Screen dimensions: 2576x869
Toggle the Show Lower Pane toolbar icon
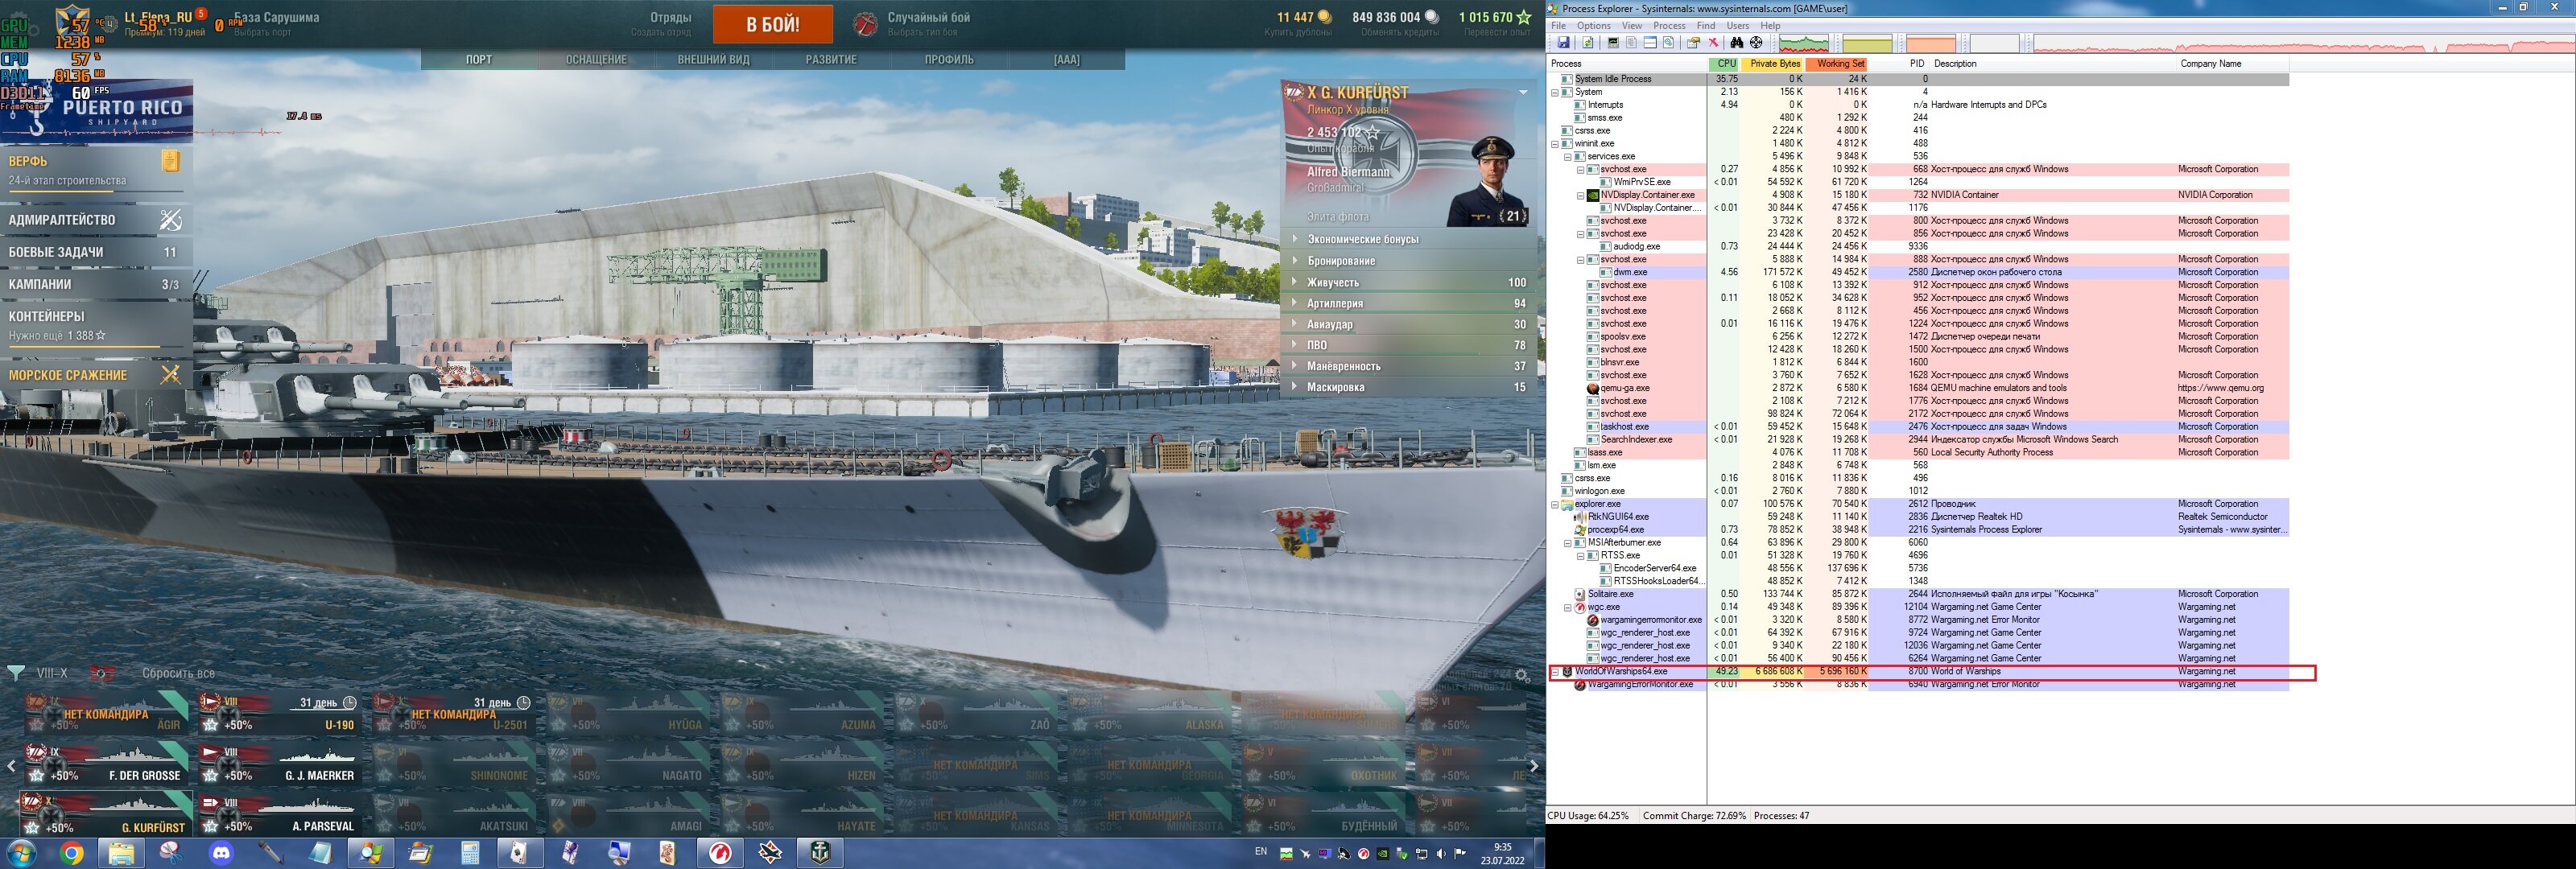[x=1651, y=43]
